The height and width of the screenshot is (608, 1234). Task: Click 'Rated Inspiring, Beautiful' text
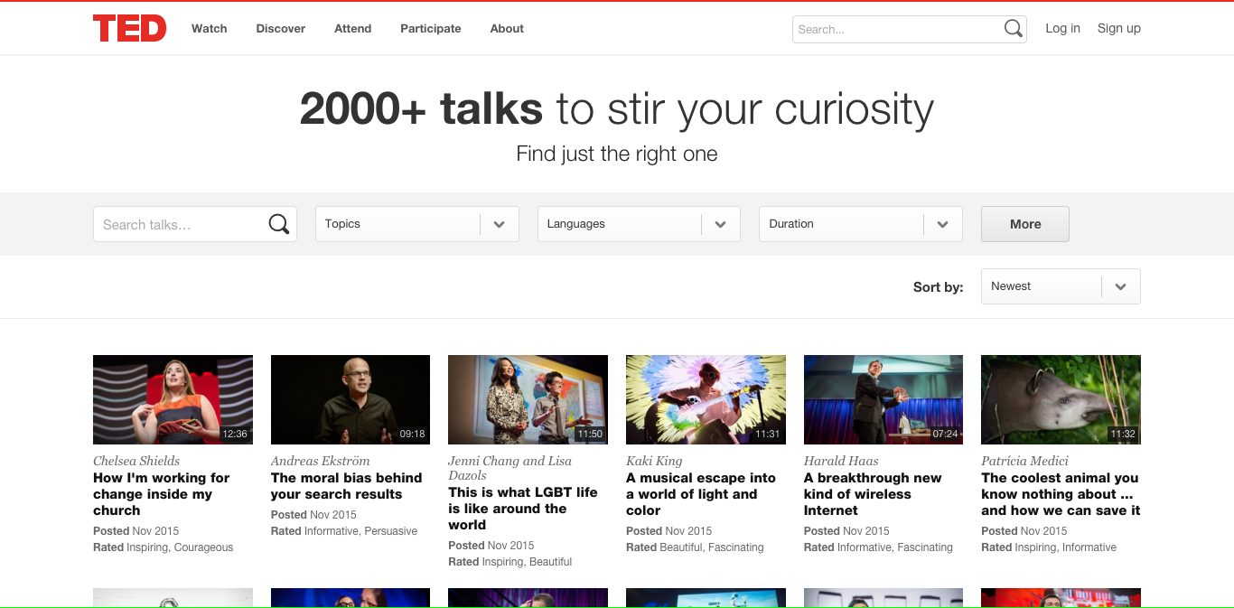(510, 562)
